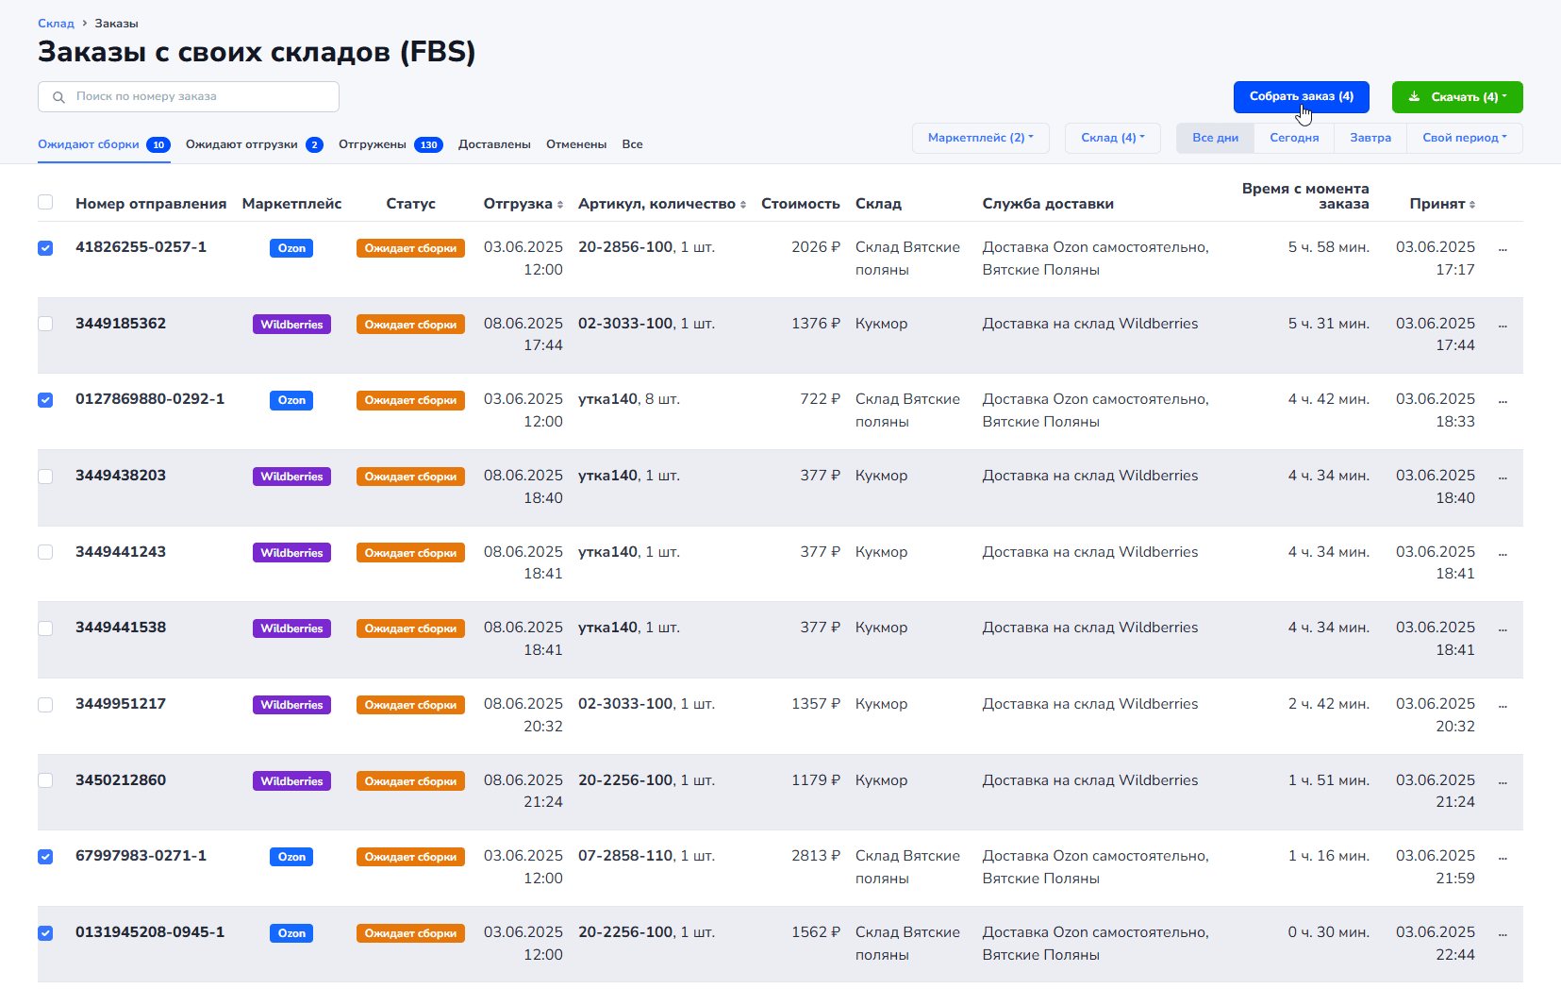Screen dimensions: 1561x1005
Task: Open row menu for order 41826255-0257-1
Action: (x=1503, y=249)
